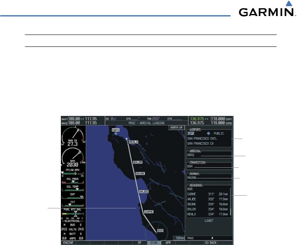Select the GO BACK softkey
297x245 pixels.
(x=211, y=243)
